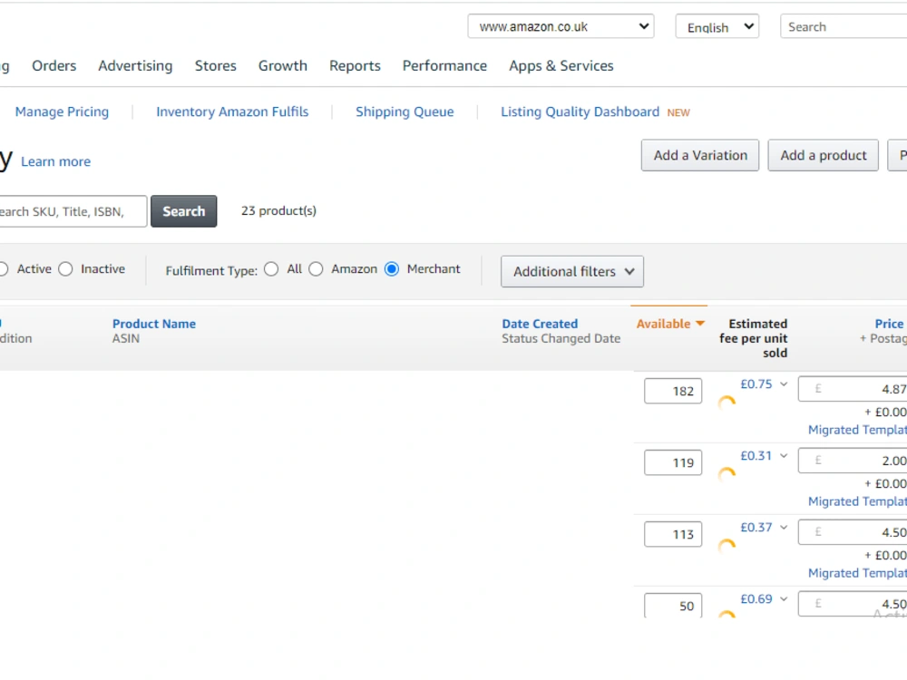
Task: Sort by Available column header
Action: [664, 324]
